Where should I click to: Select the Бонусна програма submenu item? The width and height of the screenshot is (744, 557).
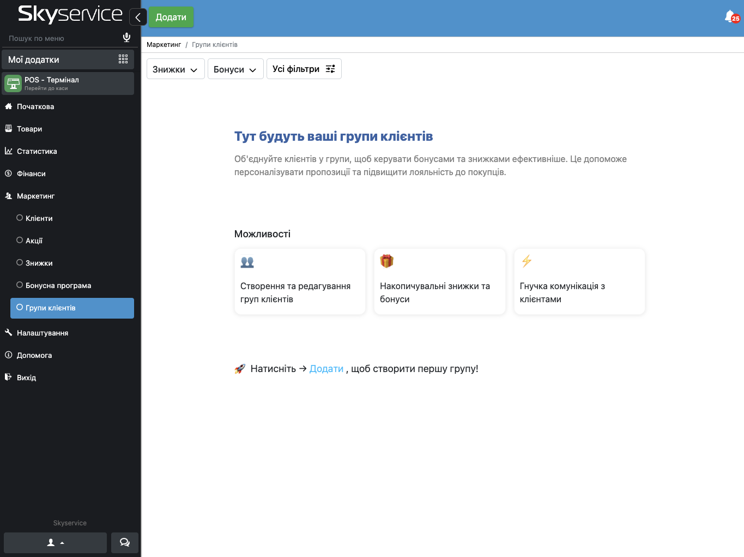point(58,285)
